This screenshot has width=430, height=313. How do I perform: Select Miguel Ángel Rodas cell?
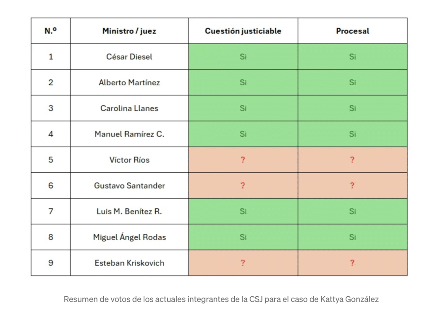pos(129,237)
